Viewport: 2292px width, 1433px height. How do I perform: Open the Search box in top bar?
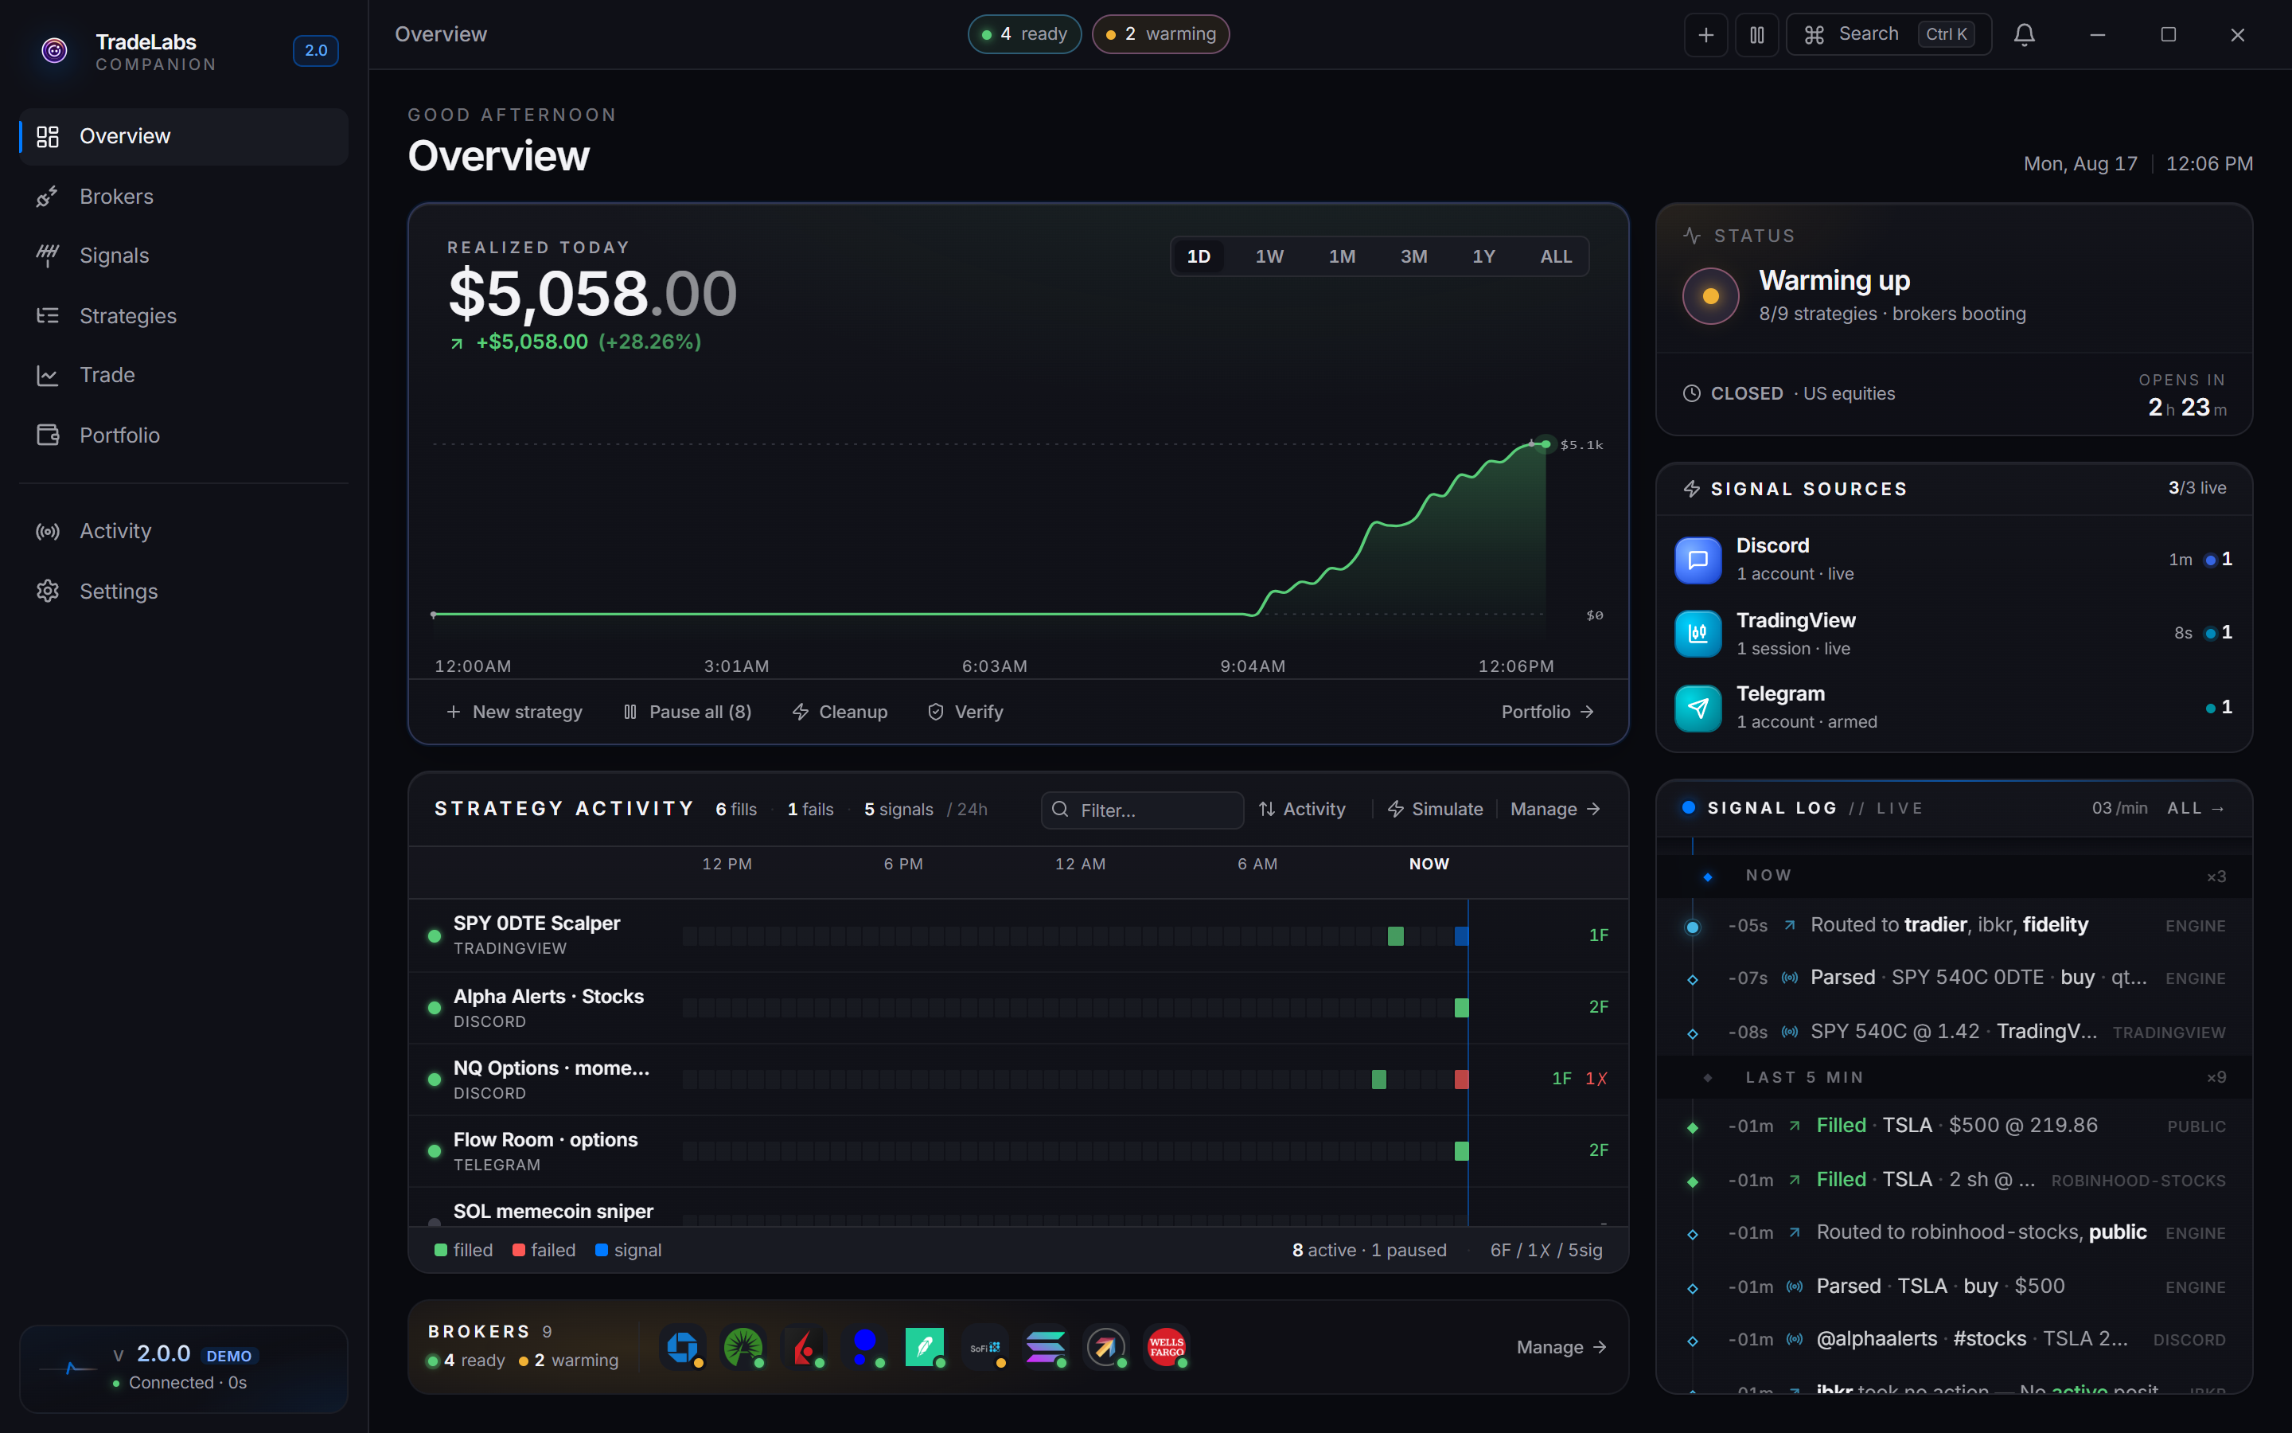point(1889,35)
